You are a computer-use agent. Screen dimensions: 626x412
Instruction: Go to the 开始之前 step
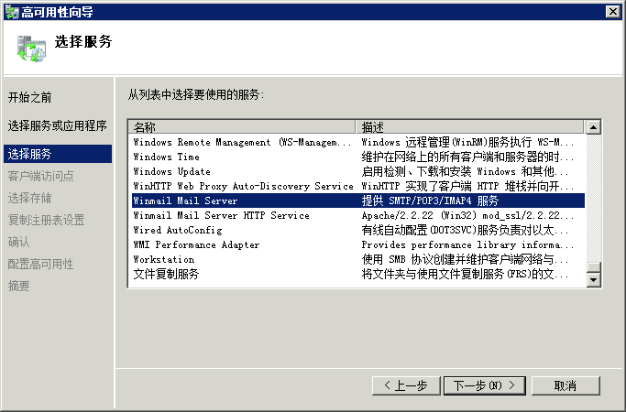[30, 97]
